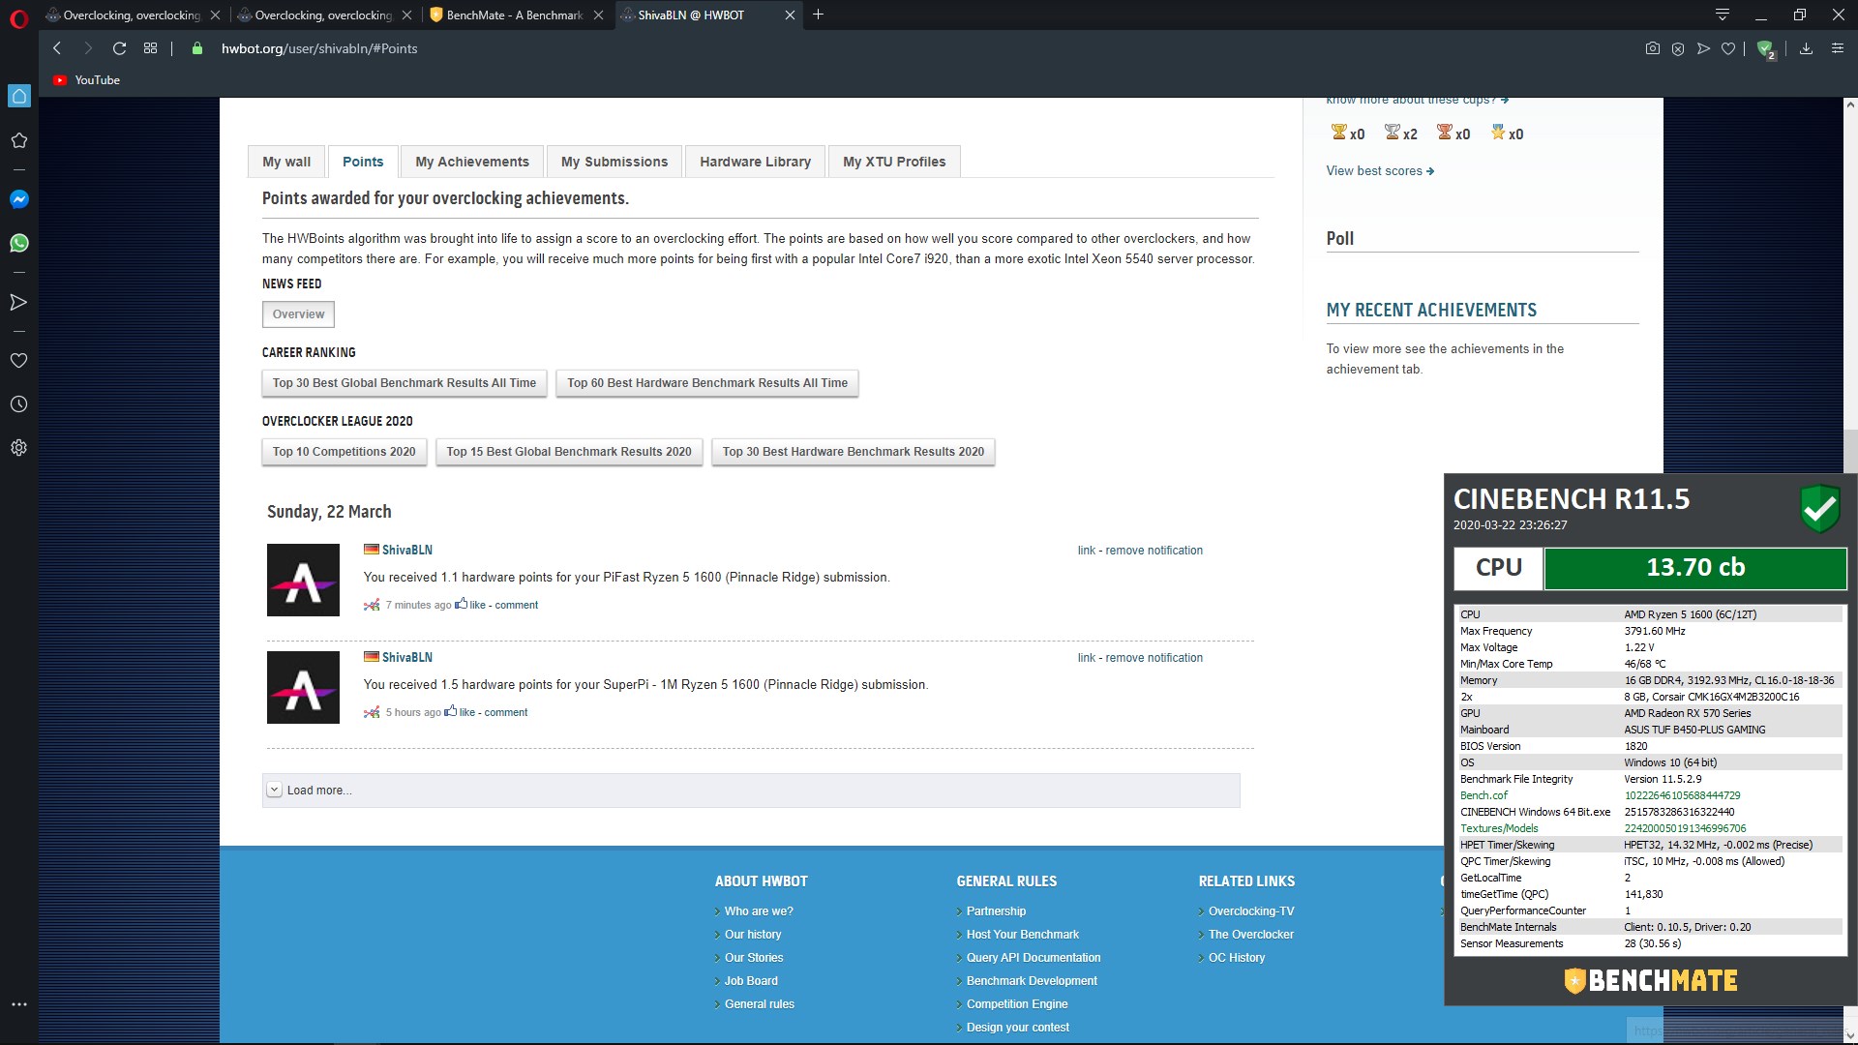Click View best scores link
The height and width of the screenshot is (1045, 1858).
(x=1380, y=171)
